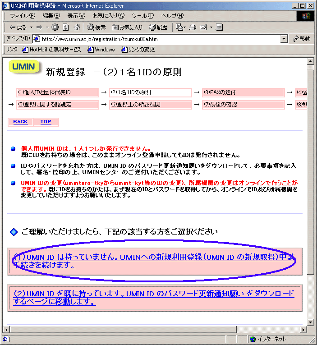Image resolution: width=317 pixels, height=345 pixels.
Task: Click the Refresh page icon
Action: pyautogui.click(x=66, y=28)
